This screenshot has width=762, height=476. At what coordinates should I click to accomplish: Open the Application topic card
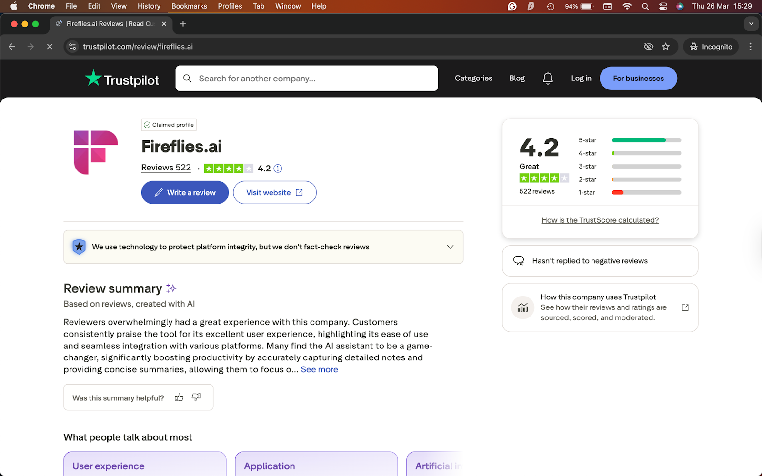click(x=316, y=464)
